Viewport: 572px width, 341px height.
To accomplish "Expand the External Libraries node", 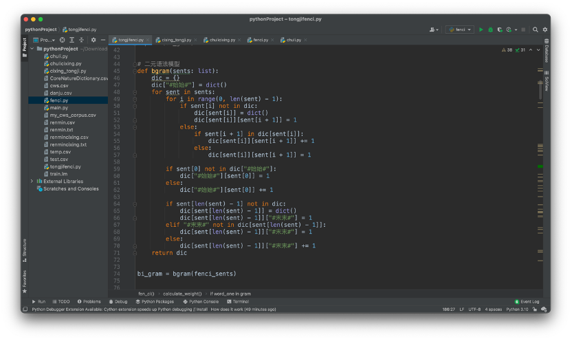I will pyautogui.click(x=32, y=181).
